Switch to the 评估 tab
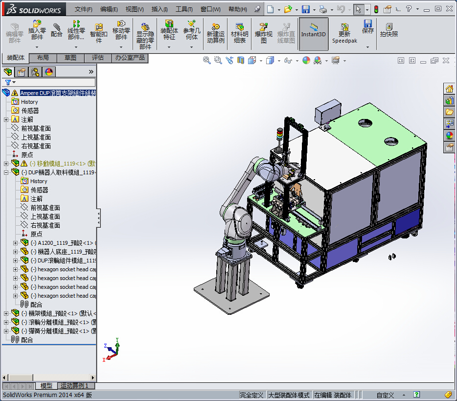457x401 pixels. coord(98,58)
